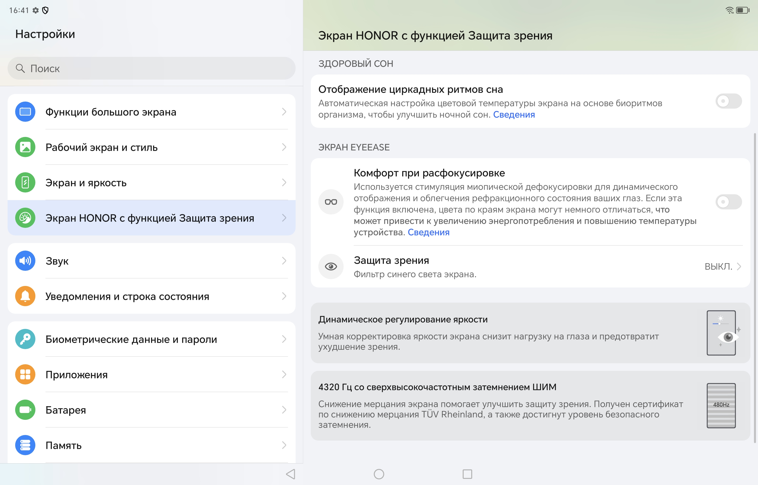Tap the green Home screen and style icon
Image resolution: width=758 pixels, height=485 pixels.
click(x=25, y=147)
